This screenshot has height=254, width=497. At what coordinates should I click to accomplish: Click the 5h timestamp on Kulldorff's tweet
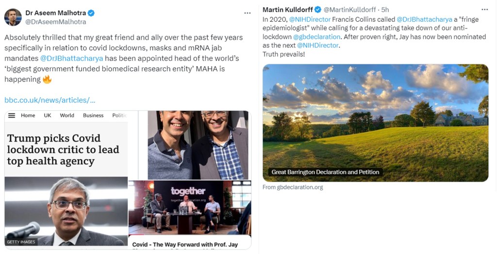pyautogui.click(x=385, y=10)
